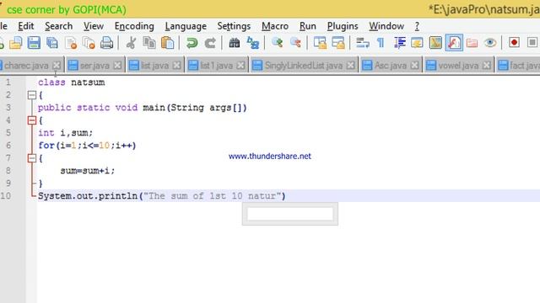
Task: Open file with the folder icon
Action: pyautogui.click(x=15, y=43)
